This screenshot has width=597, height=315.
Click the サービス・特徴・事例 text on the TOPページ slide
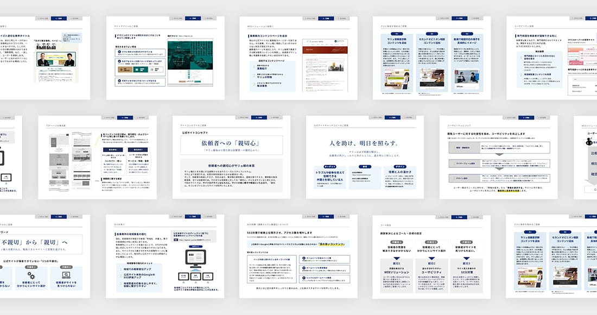[x=139, y=161]
